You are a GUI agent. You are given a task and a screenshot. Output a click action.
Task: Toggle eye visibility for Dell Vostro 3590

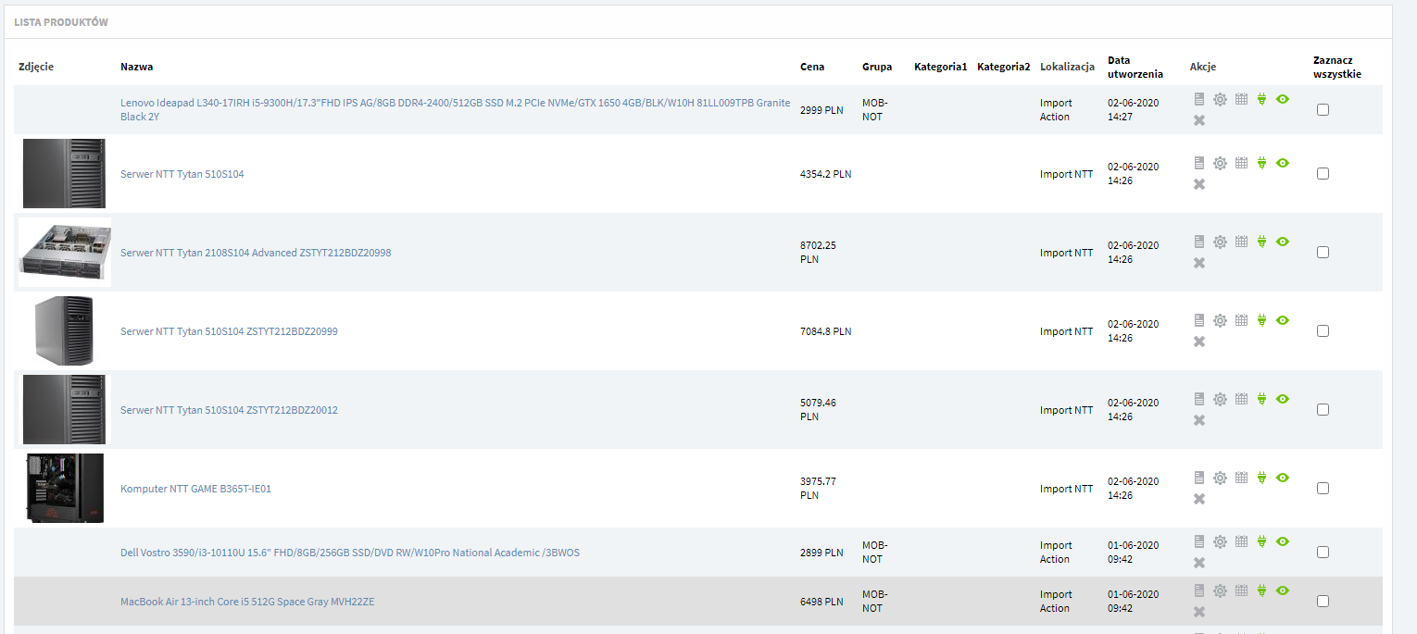point(1283,541)
